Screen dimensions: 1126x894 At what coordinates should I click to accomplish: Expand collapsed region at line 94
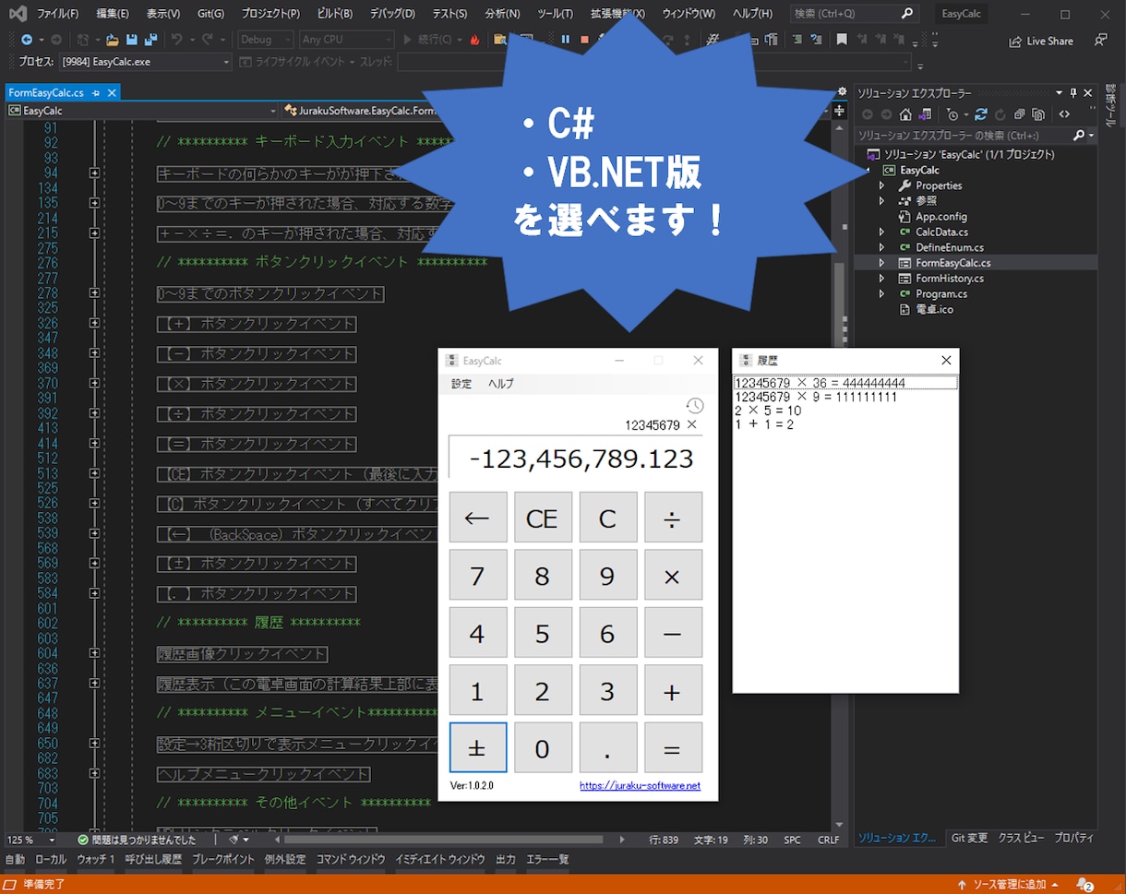pos(94,173)
